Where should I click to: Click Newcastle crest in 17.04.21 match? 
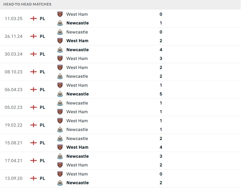coord(60,156)
